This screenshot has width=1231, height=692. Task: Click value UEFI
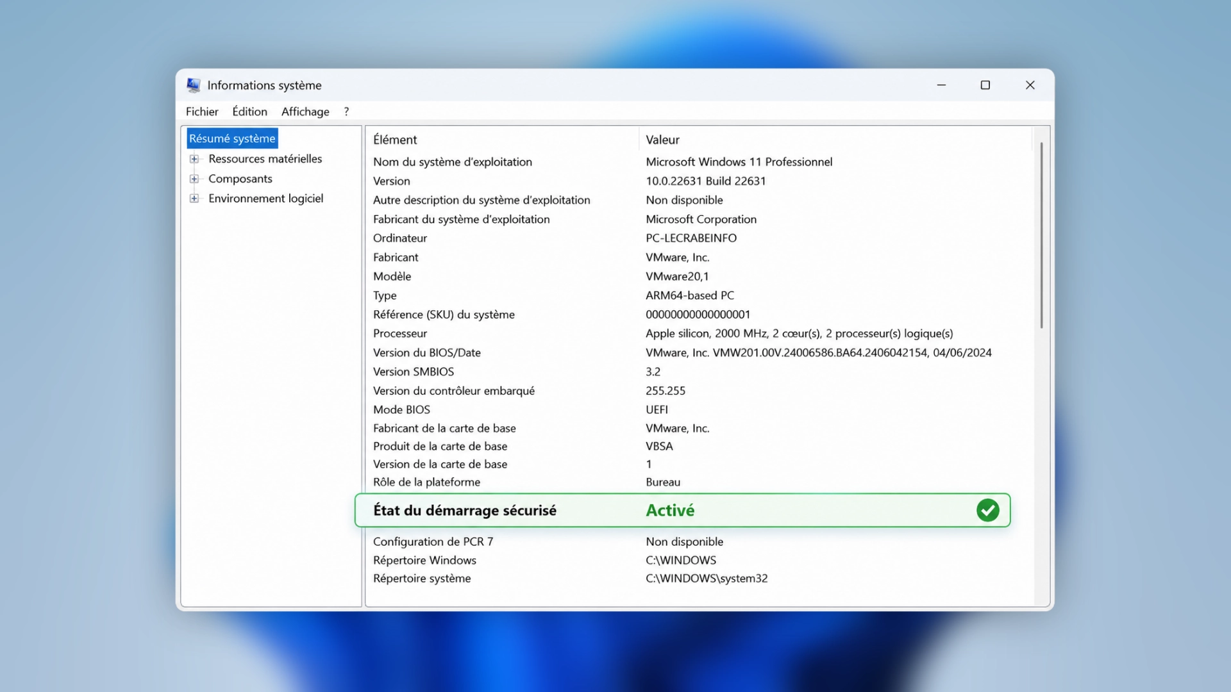click(x=657, y=409)
